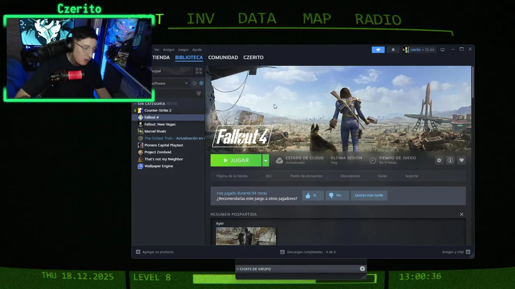This screenshot has width=515, height=289.
Task: Collapse the SIN CATEGORÍA section
Action: coord(136,104)
